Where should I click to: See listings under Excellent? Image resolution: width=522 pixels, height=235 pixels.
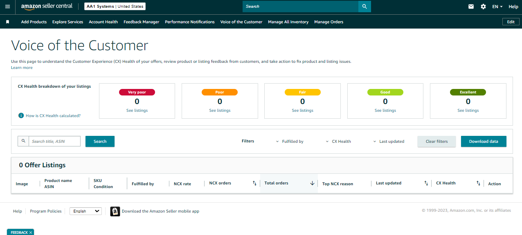[468, 111]
